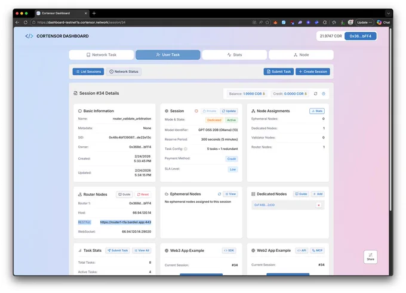Image resolution: width=406 pixels, height=293 pixels.
Task: Click the Web3 App Example globe icon
Action: click(167, 251)
